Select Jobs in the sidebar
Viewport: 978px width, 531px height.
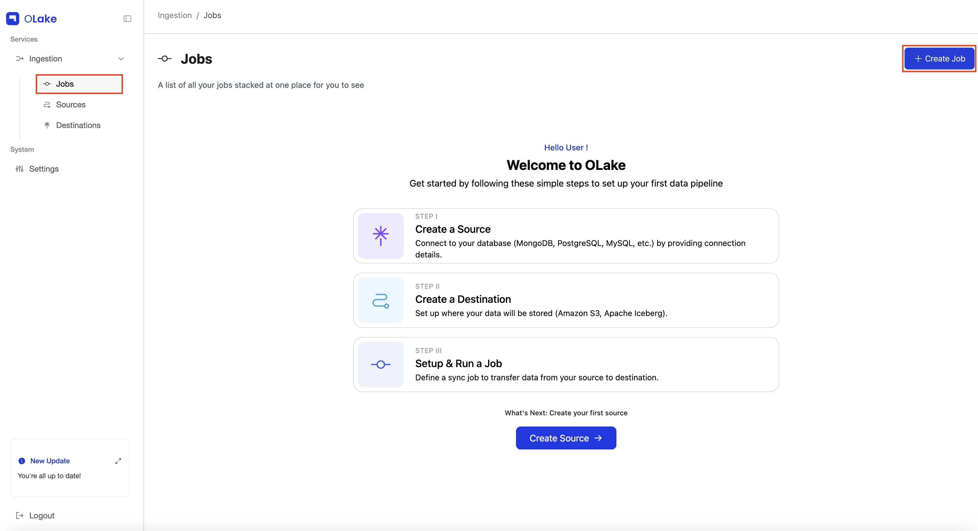(x=79, y=84)
